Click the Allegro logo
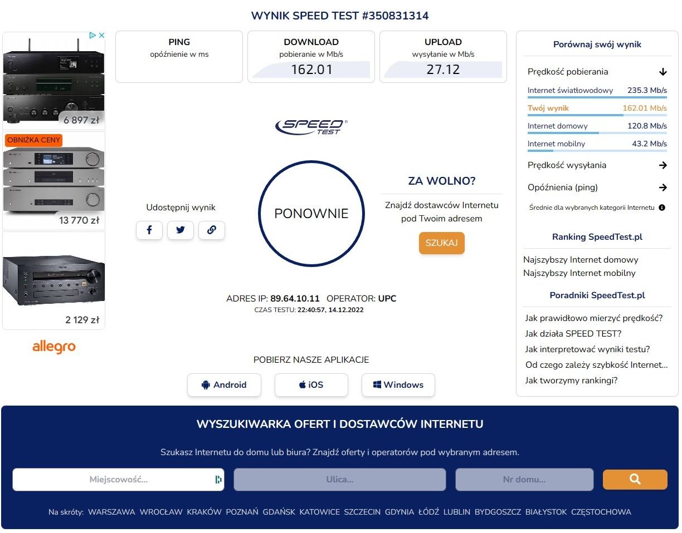This screenshot has height=533, width=682. coord(54,347)
